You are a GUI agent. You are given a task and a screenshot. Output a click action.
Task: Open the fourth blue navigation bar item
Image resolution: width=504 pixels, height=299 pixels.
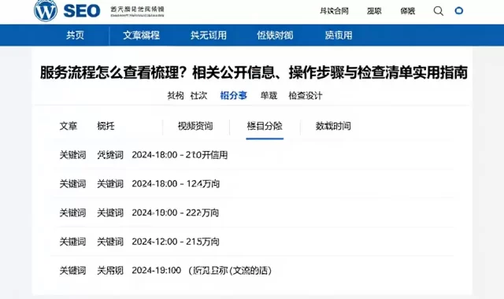pos(275,35)
